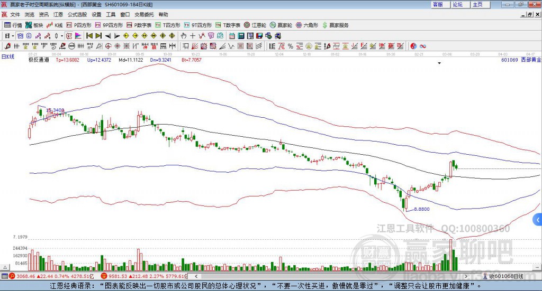
Task: Jump to last bar with skip-to-end icon
Action: tap(98, 36)
